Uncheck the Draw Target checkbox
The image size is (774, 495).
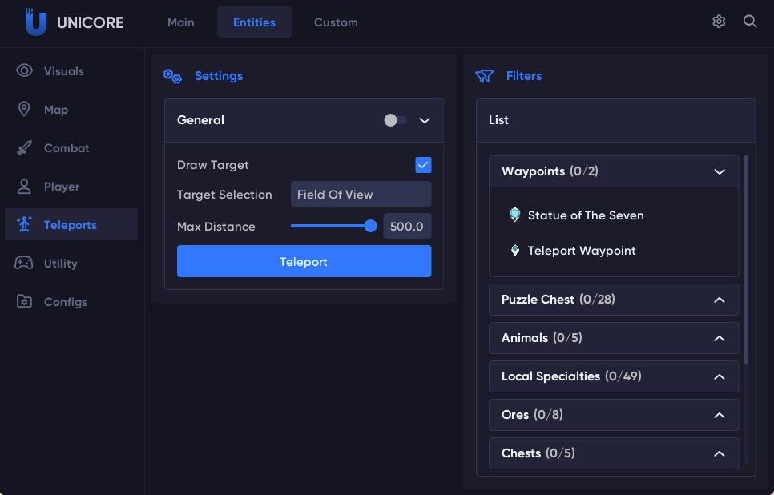click(x=423, y=165)
